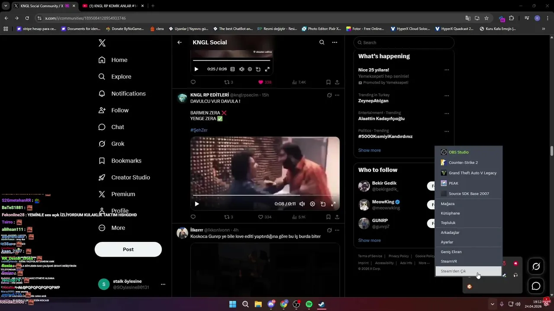Image resolution: width=554 pixels, height=311 pixels.
Task: Enter fullscreen on the 0:08 video
Action: (x=333, y=204)
